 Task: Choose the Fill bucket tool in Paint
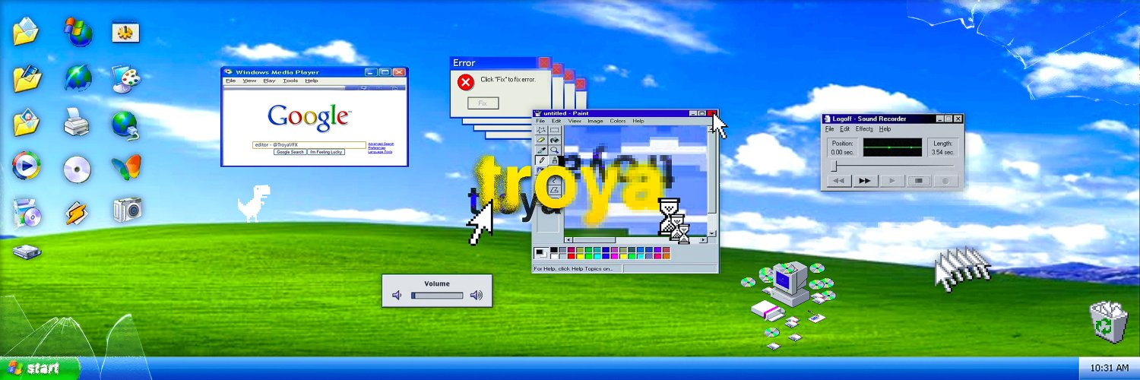coord(554,140)
